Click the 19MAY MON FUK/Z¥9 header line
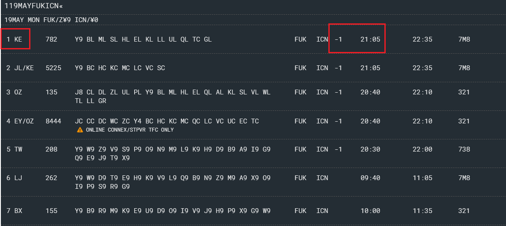This screenshot has height=226, width=506. click(51, 20)
